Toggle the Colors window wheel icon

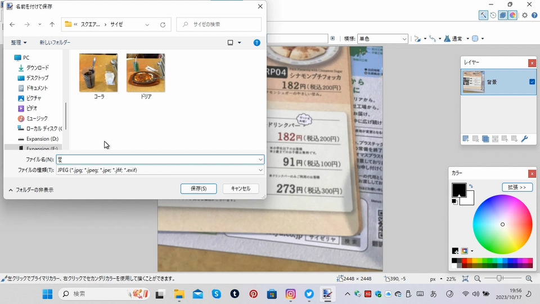pos(512,15)
